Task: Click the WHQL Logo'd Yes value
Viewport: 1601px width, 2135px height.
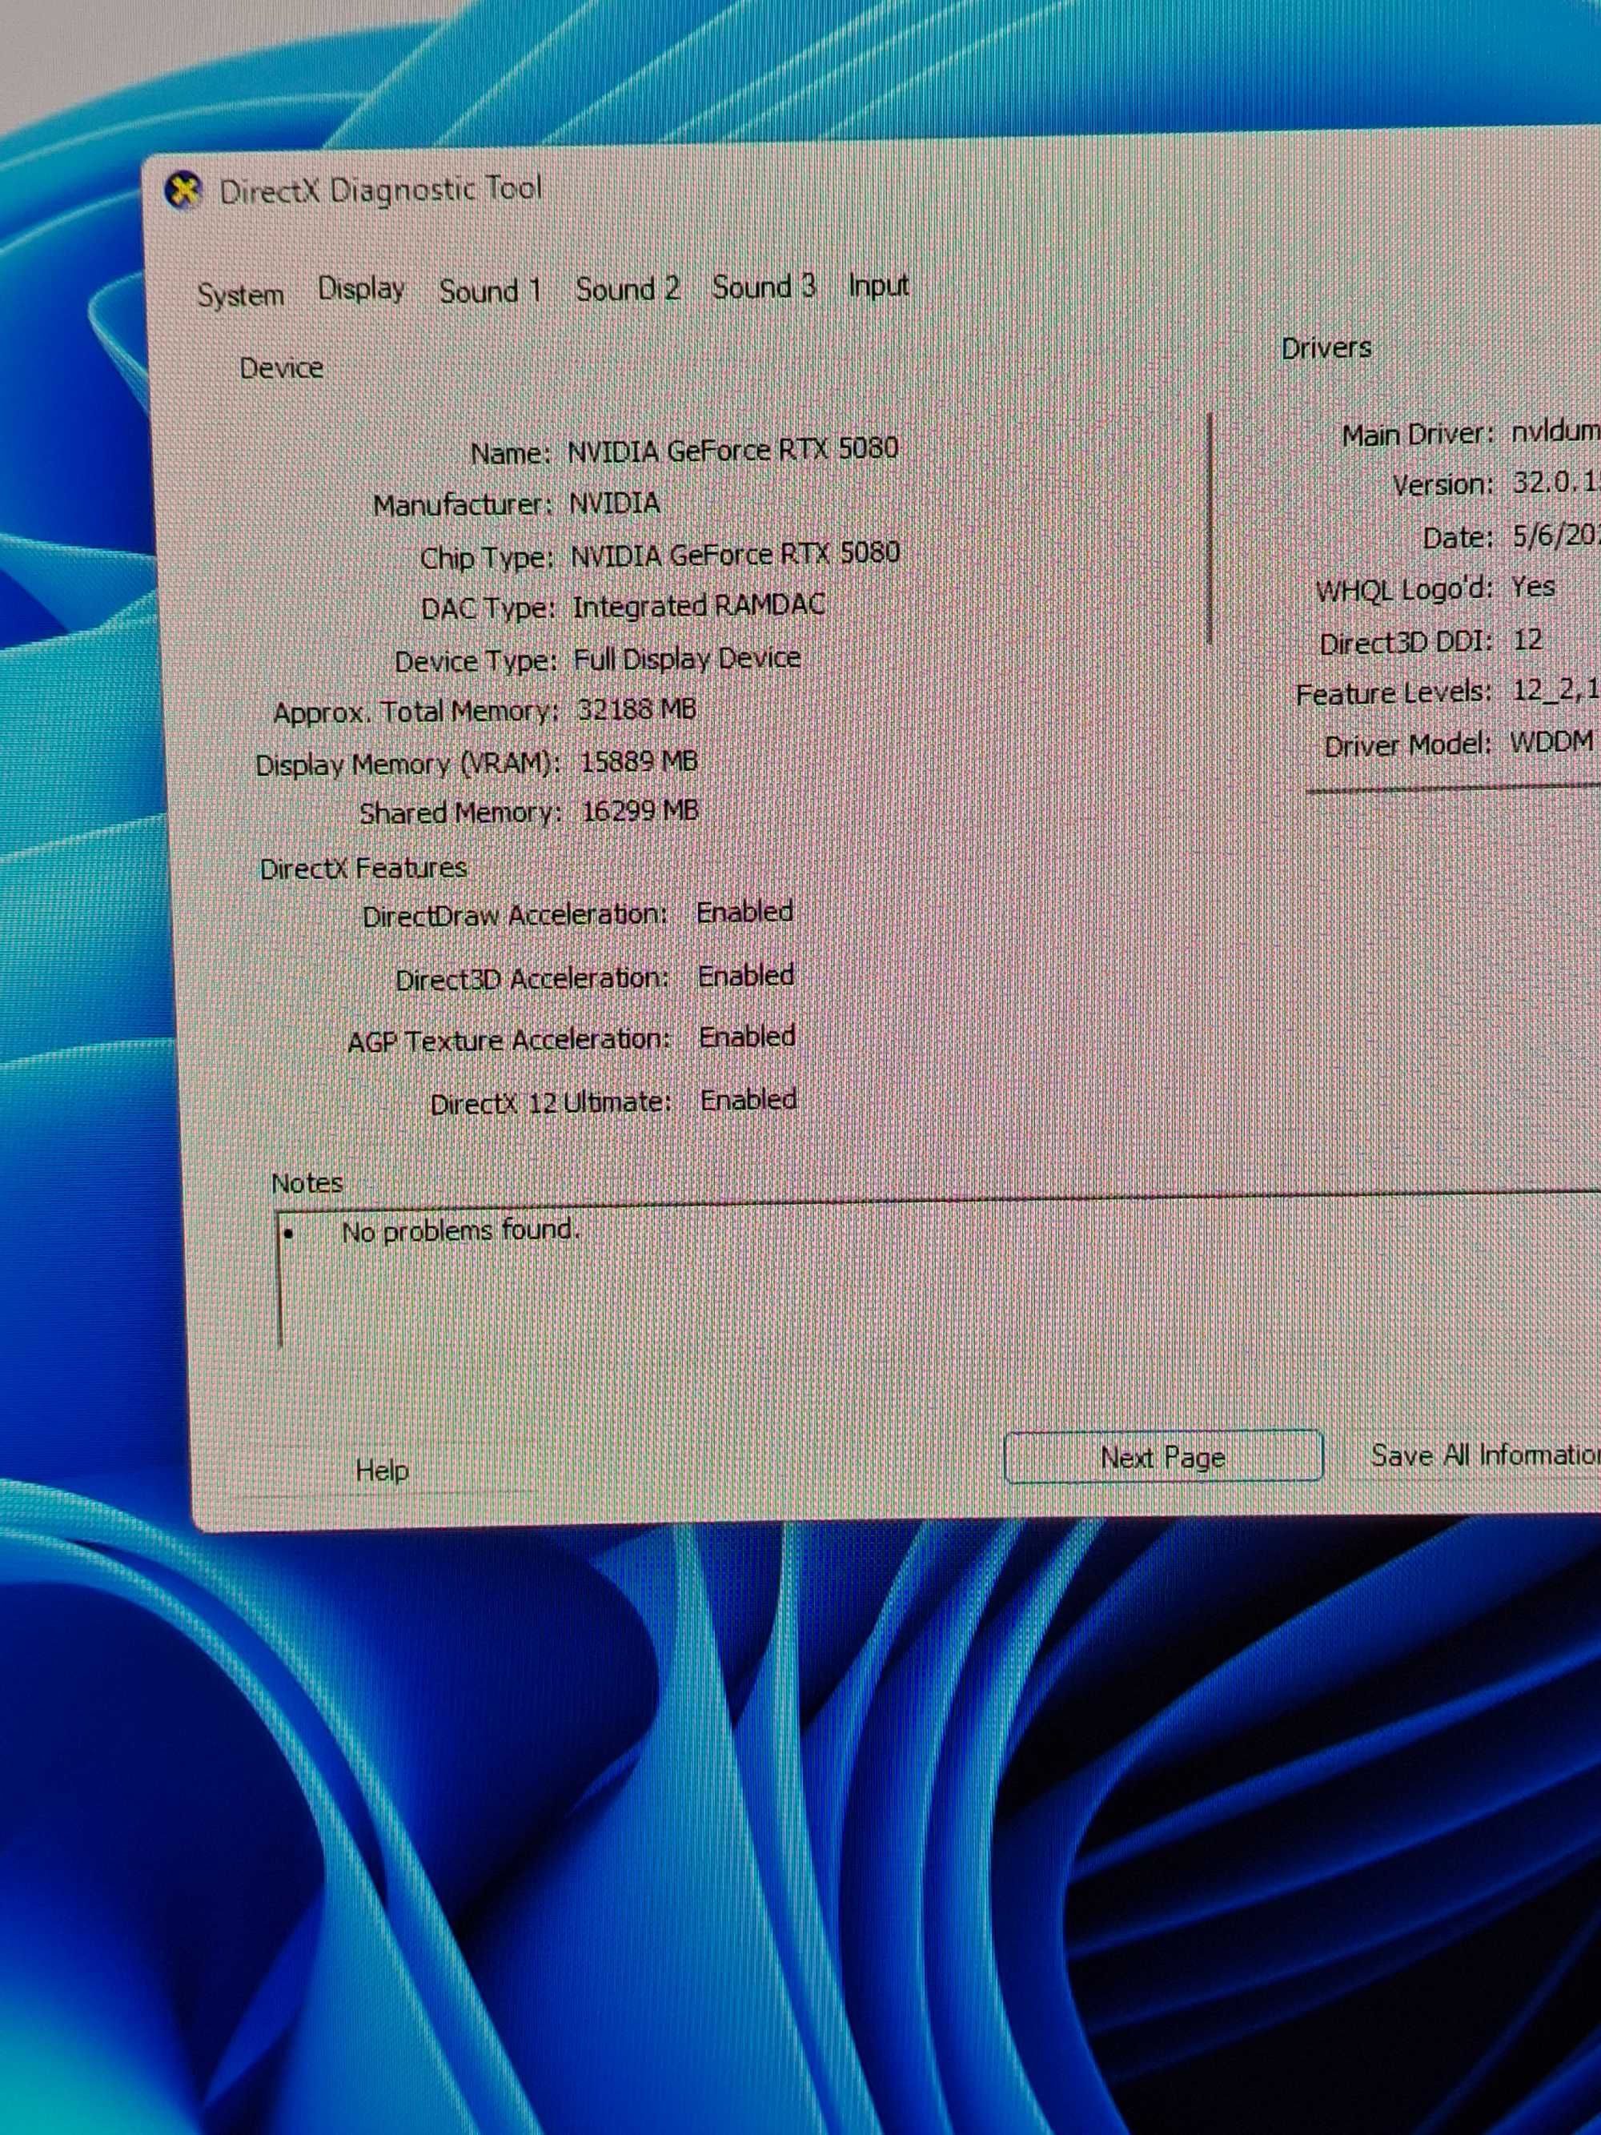Action: pos(1534,587)
